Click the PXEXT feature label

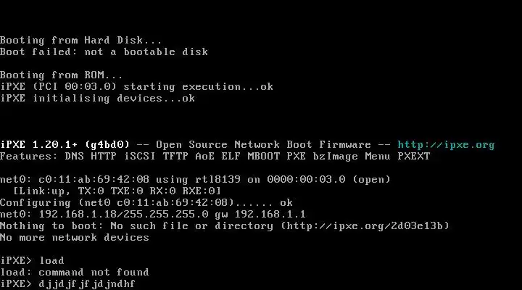(x=414, y=156)
